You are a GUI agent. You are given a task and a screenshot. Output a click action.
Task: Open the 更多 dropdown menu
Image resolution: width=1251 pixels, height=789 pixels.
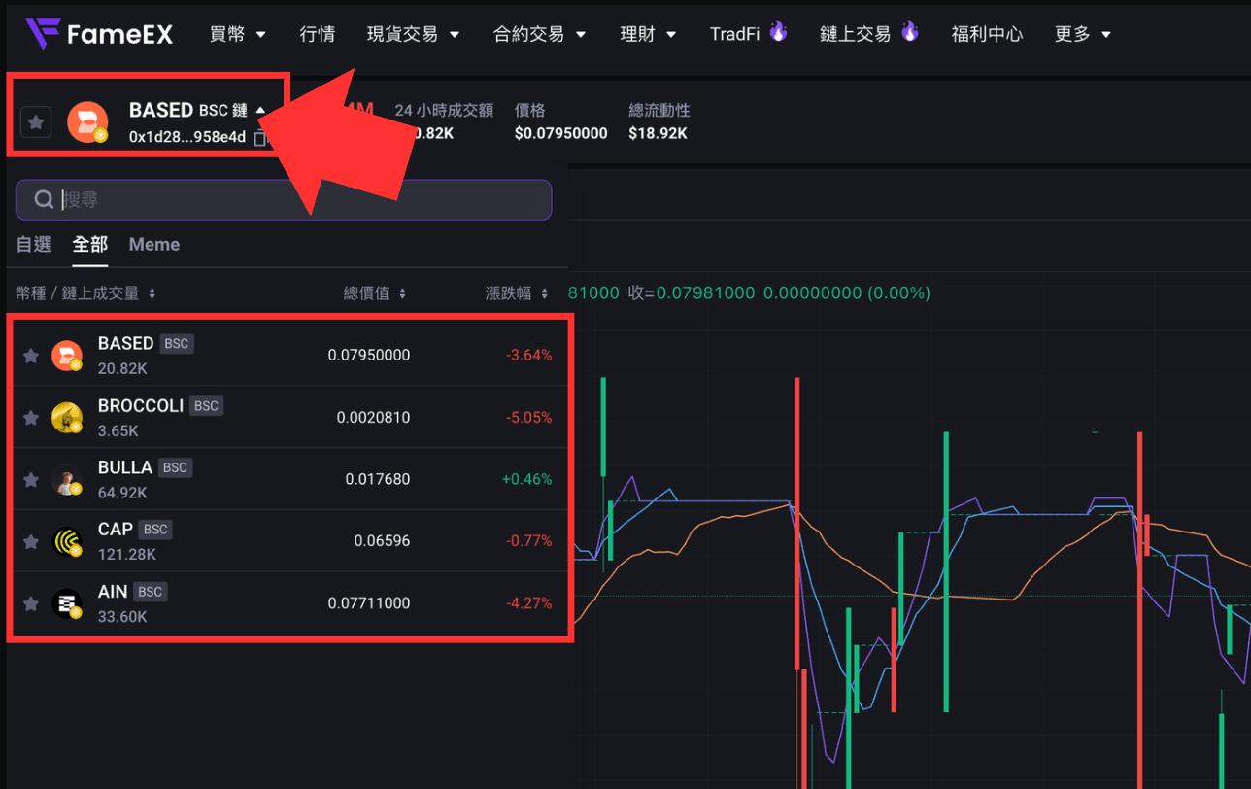(x=1083, y=34)
